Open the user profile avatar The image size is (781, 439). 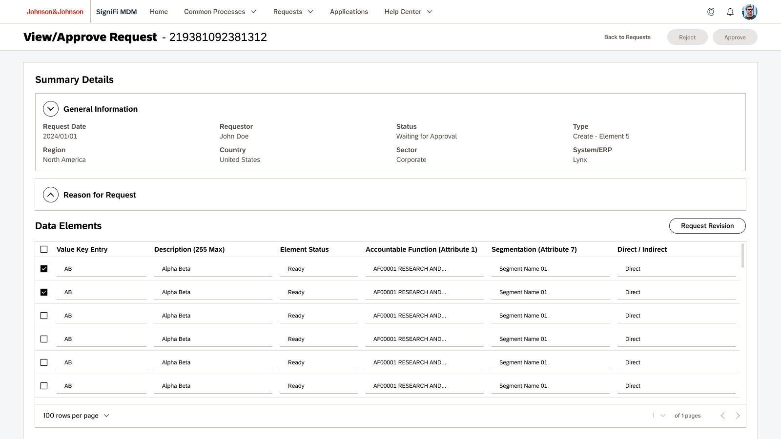(x=749, y=12)
